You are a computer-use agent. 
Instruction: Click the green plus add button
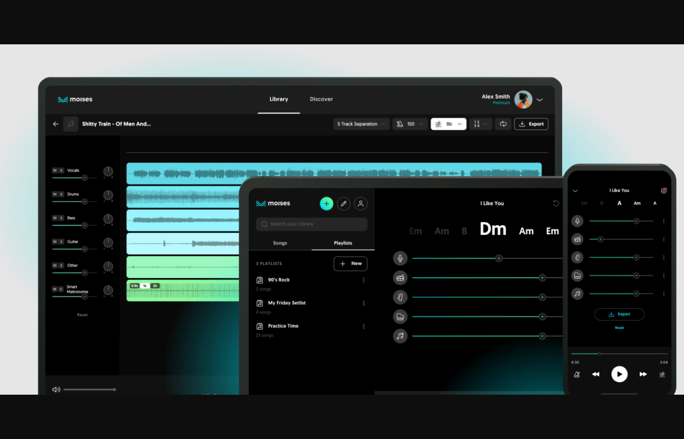point(326,204)
